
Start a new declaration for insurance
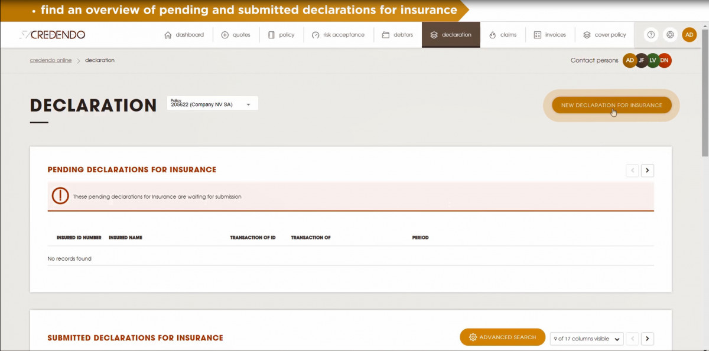(612, 105)
